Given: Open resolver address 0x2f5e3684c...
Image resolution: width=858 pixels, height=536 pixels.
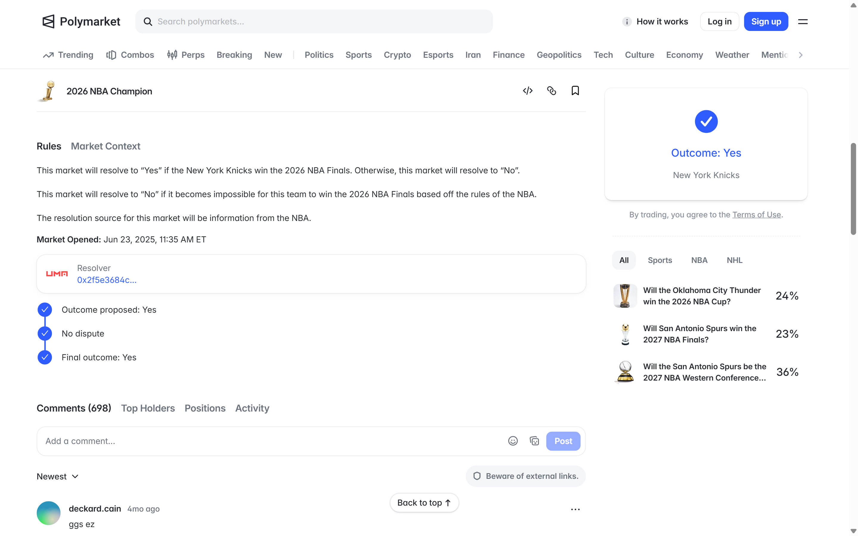Looking at the screenshot, I should tap(107, 280).
